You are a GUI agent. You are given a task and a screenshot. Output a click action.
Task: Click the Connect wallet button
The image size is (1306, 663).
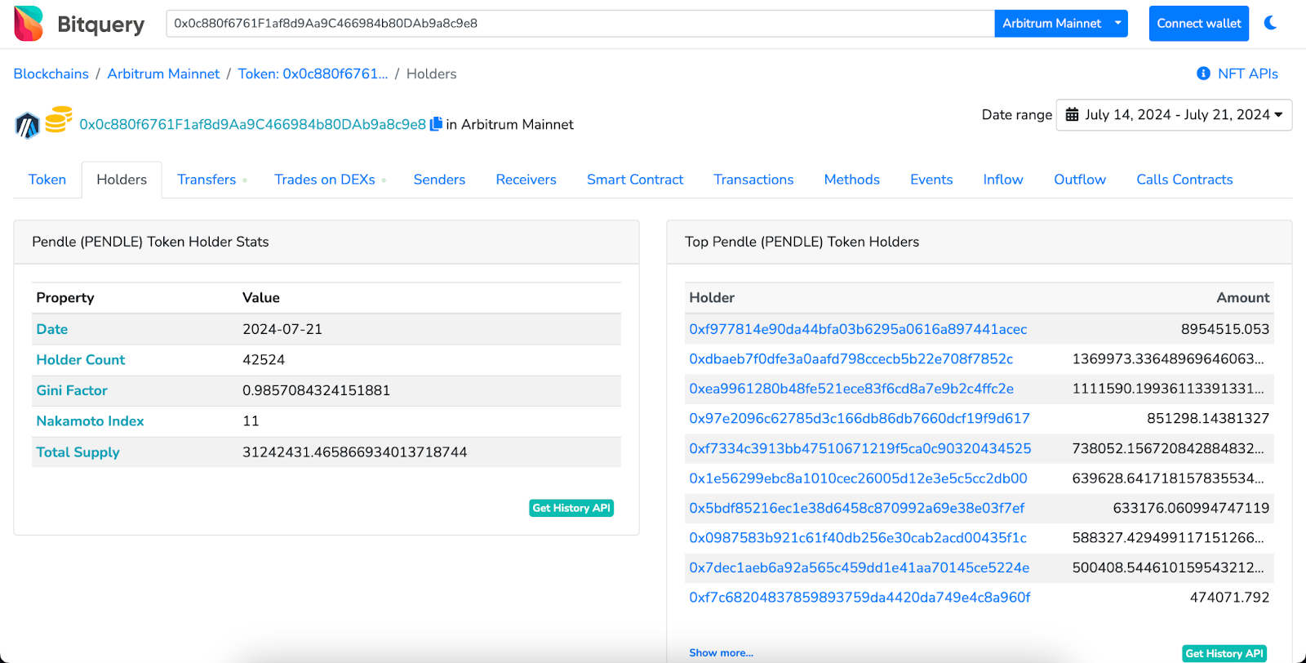tap(1199, 24)
